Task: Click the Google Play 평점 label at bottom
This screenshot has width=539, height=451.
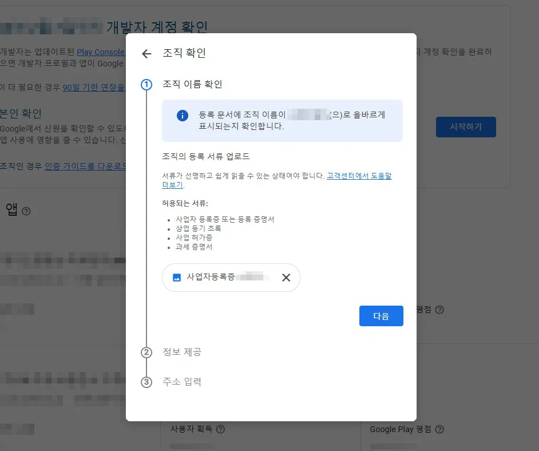Action: point(401,429)
